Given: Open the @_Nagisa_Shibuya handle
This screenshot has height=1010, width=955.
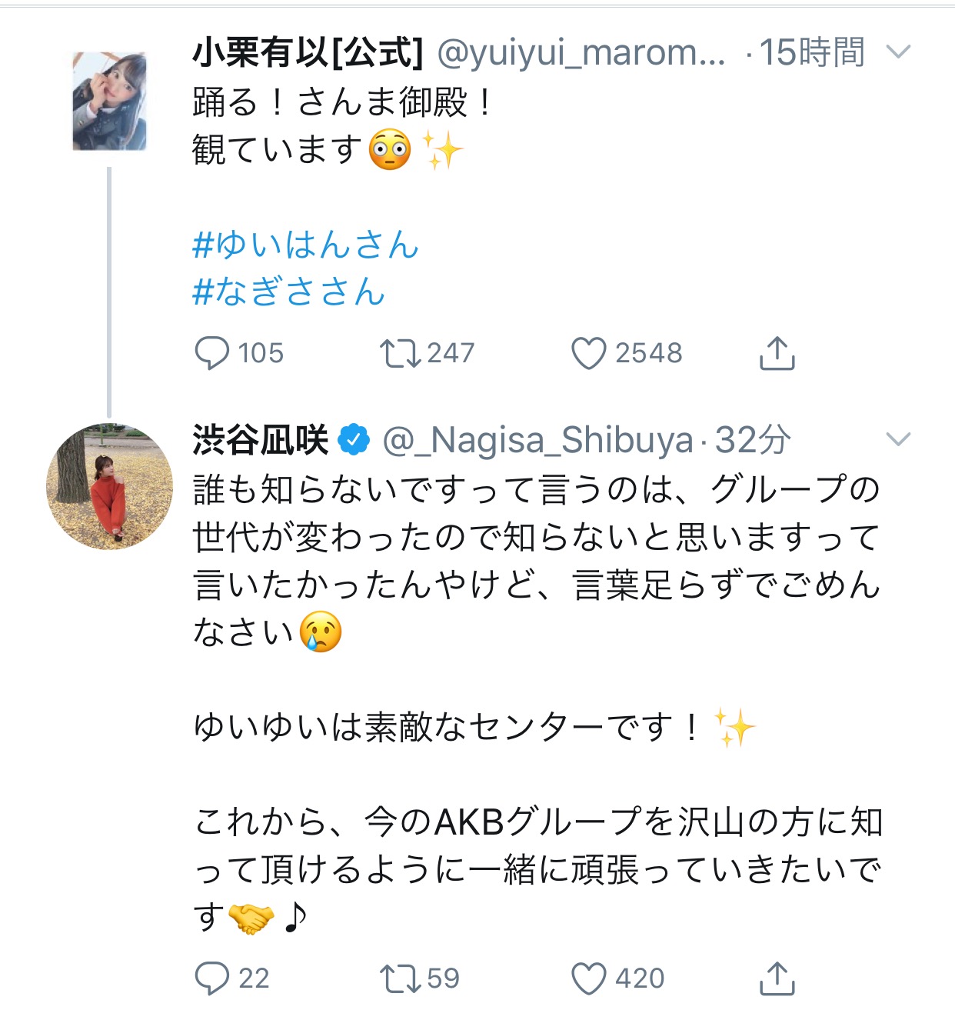Looking at the screenshot, I should point(537,440).
